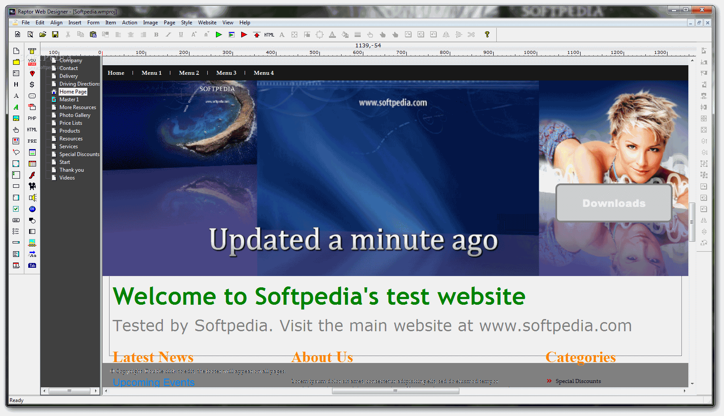Select the Price Lists page
Image resolution: width=724 pixels, height=416 pixels.
[71, 123]
